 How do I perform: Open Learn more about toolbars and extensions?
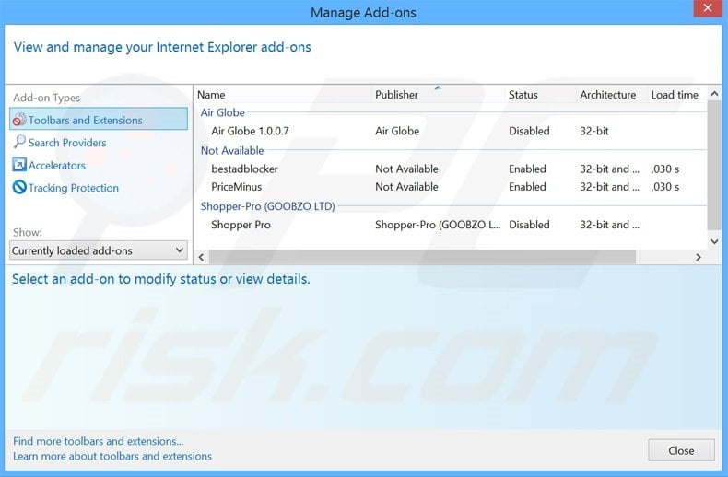point(112,456)
